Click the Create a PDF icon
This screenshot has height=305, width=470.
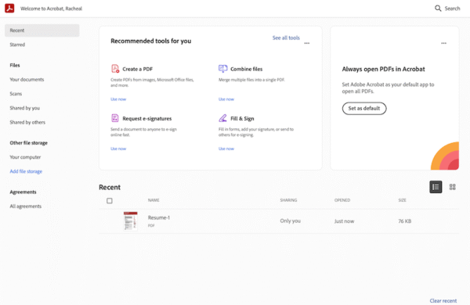pyautogui.click(x=115, y=69)
